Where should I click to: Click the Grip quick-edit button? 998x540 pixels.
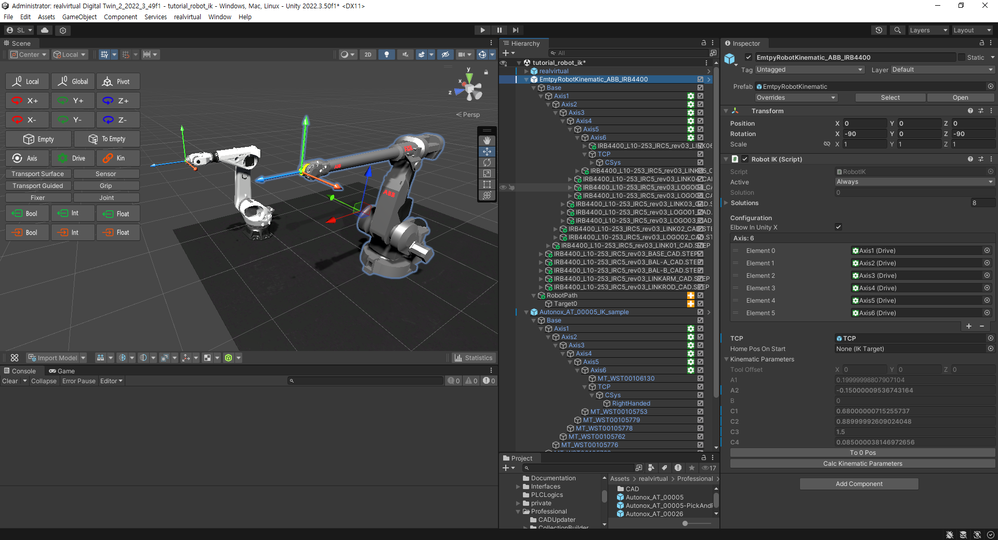pyautogui.click(x=106, y=186)
